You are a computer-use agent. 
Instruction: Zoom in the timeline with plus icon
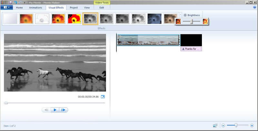[252, 125]
